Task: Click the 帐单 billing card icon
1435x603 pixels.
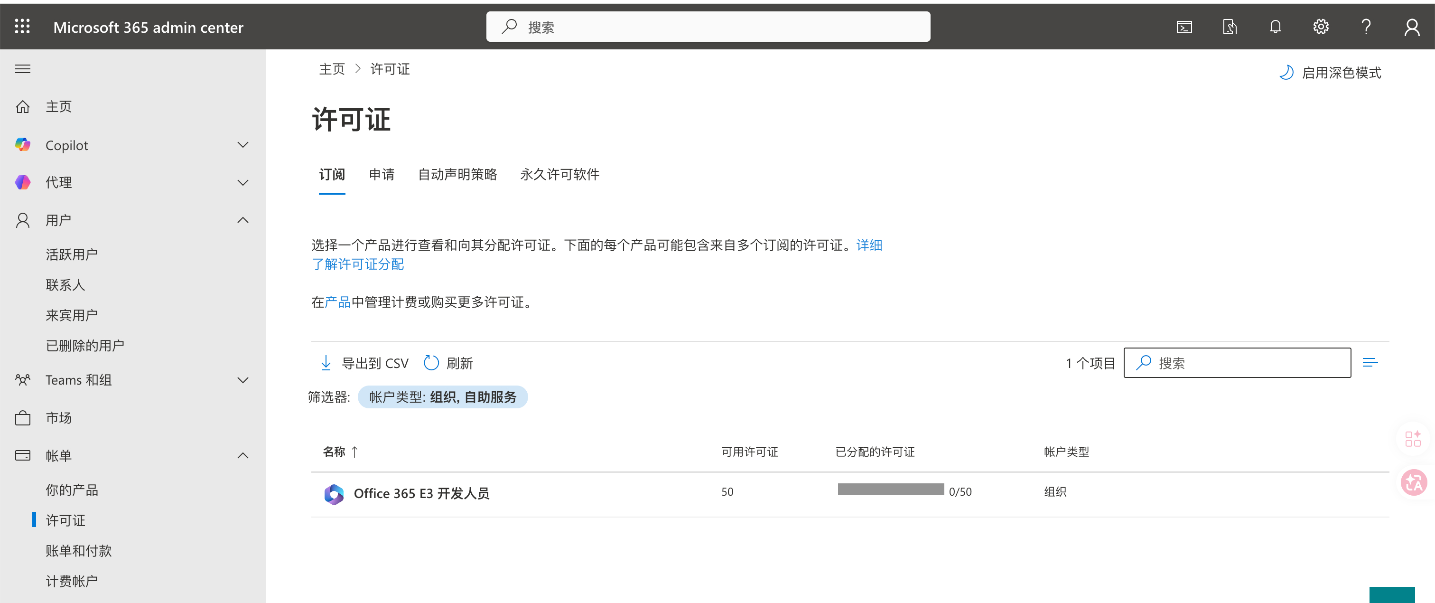Action: tap(23, 455)
